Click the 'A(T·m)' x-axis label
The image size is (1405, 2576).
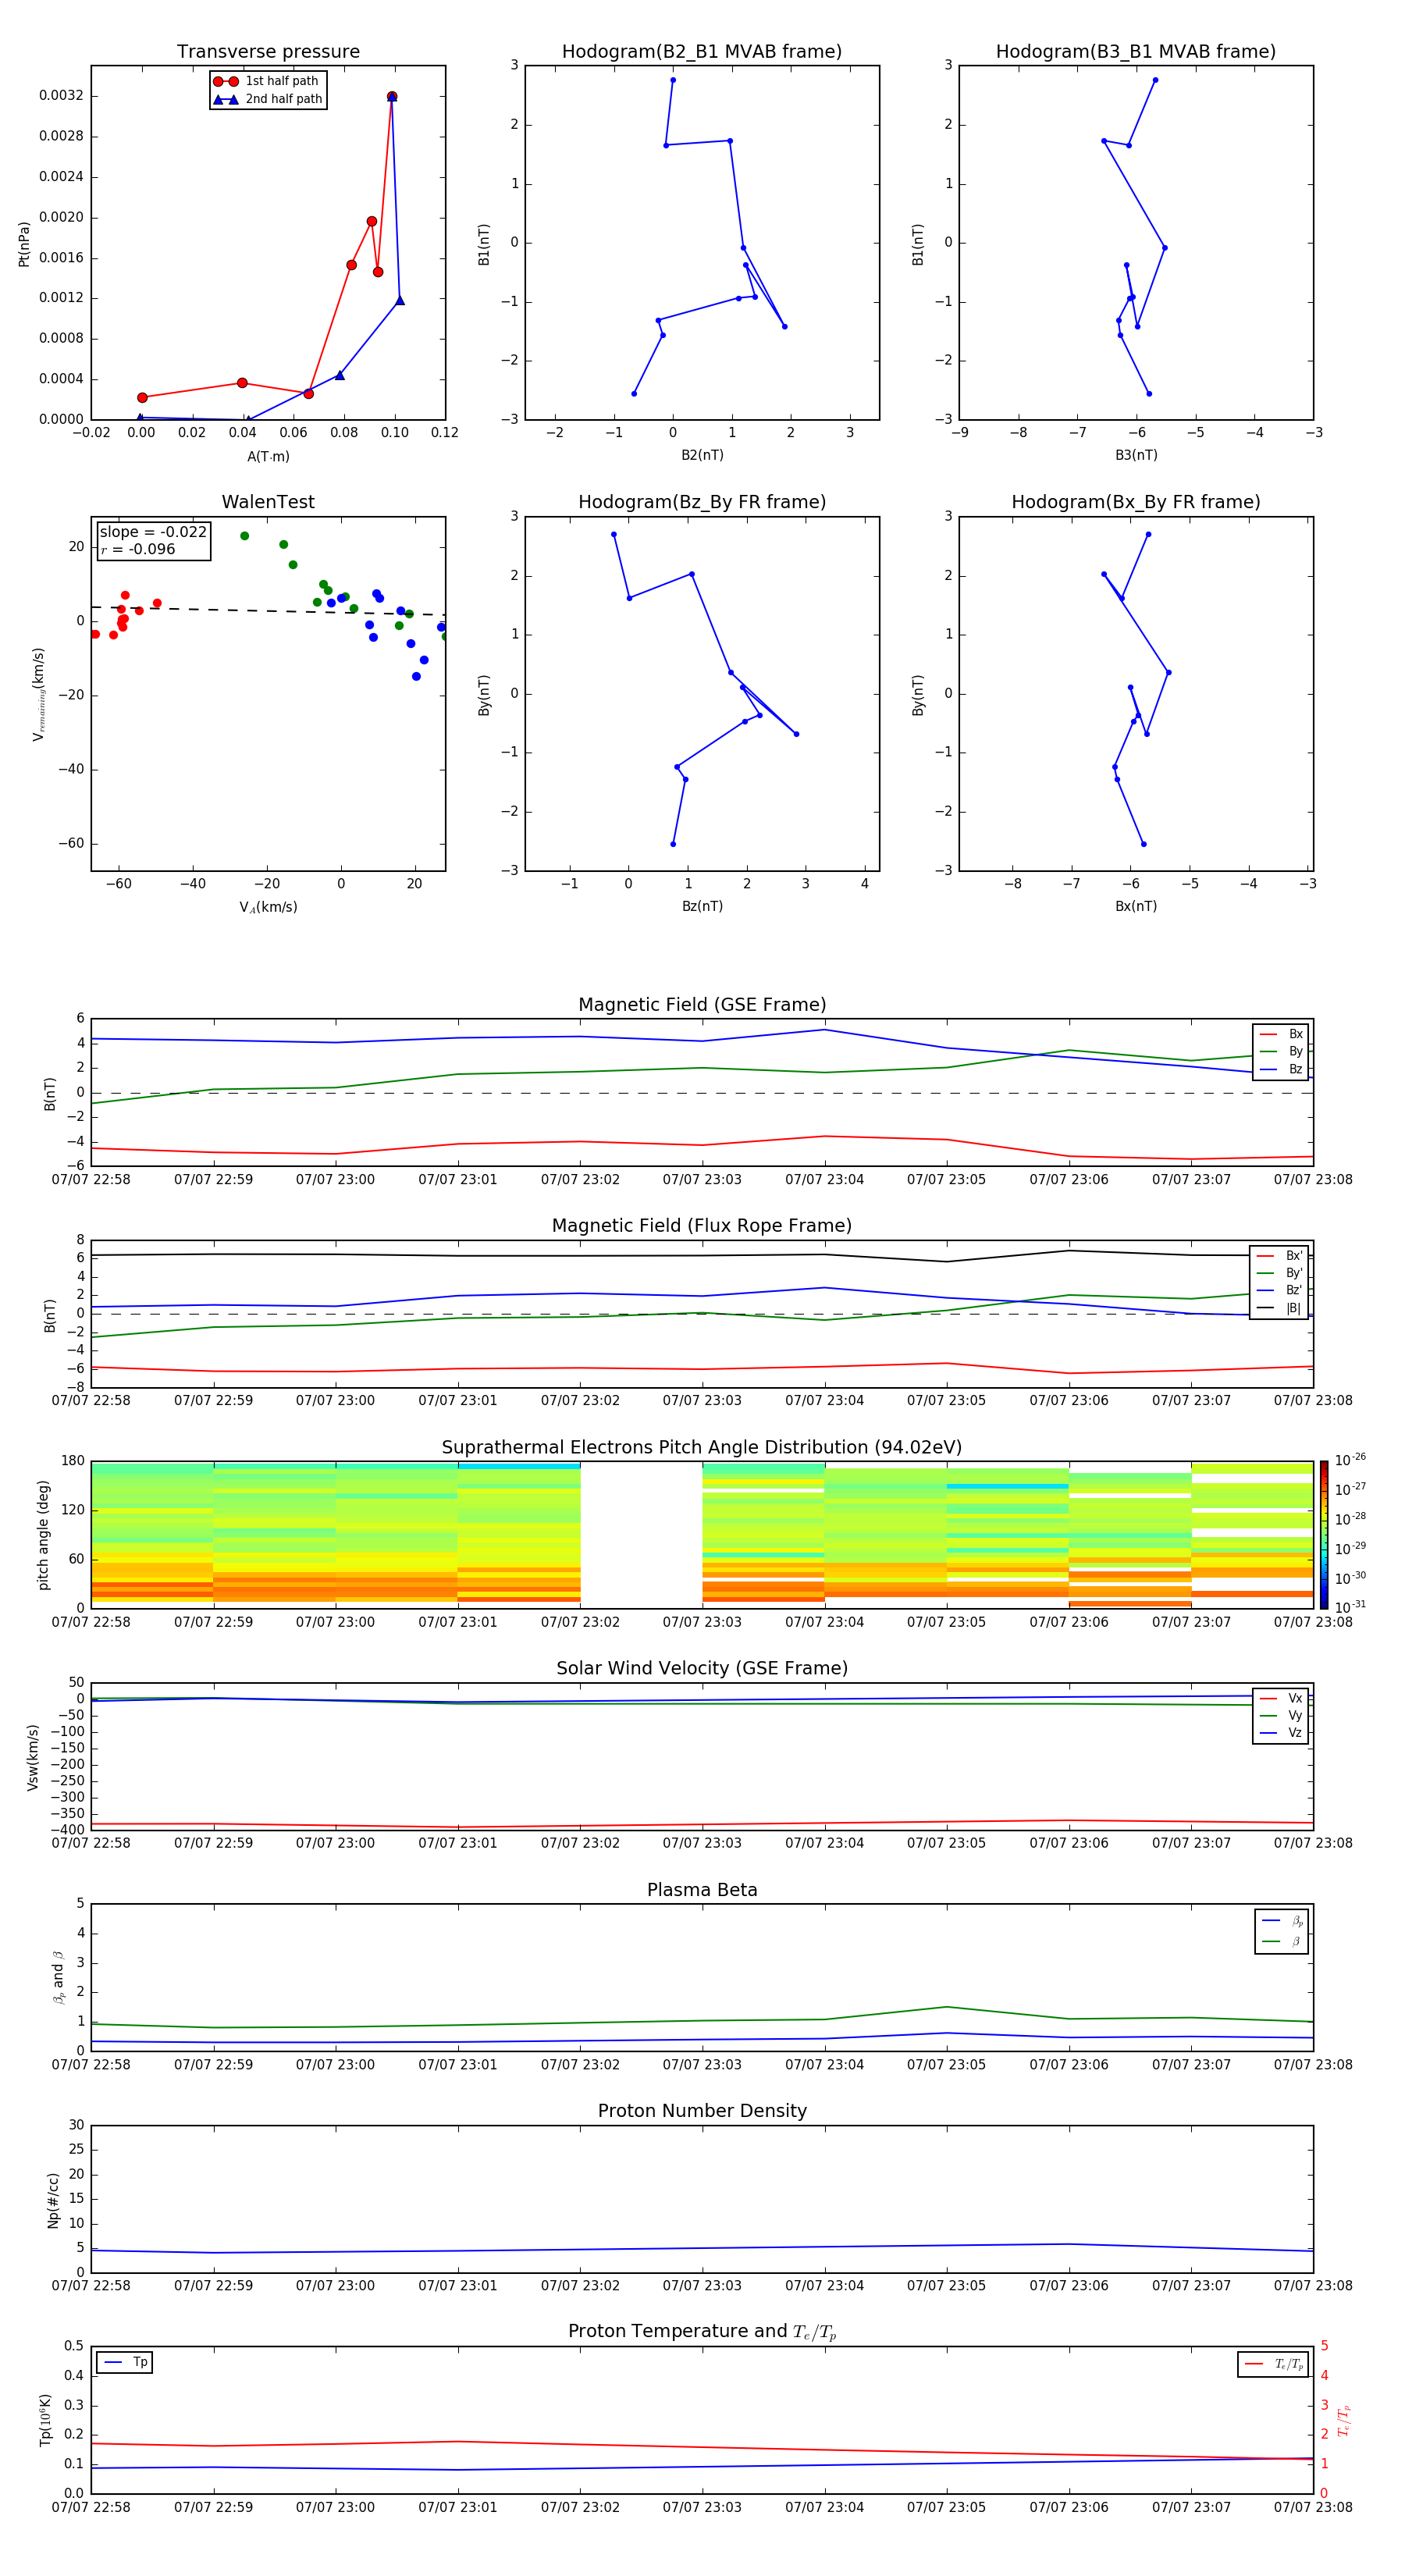[x=268, y=456]
